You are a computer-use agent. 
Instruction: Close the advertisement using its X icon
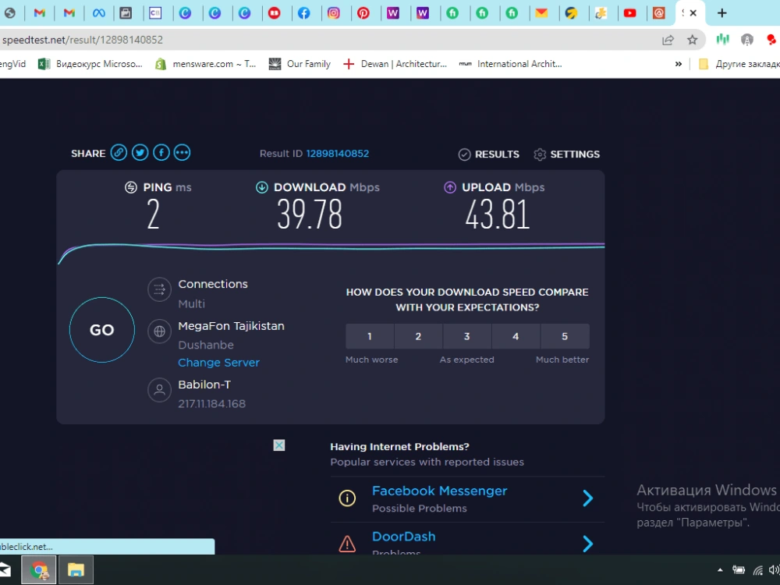coord(279,445)
